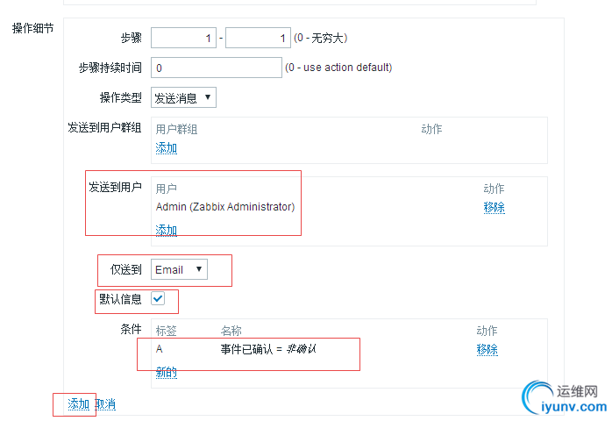Click the 取消 link
Image resolution: width=612 pixels, height=421 pixels.
[105, 403]
